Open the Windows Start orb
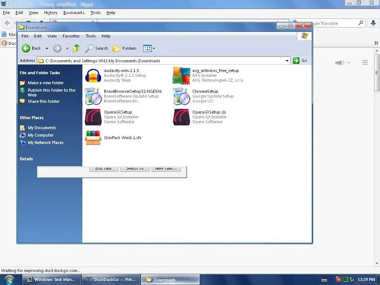This screenshot has height=285, width=380. 9,280
